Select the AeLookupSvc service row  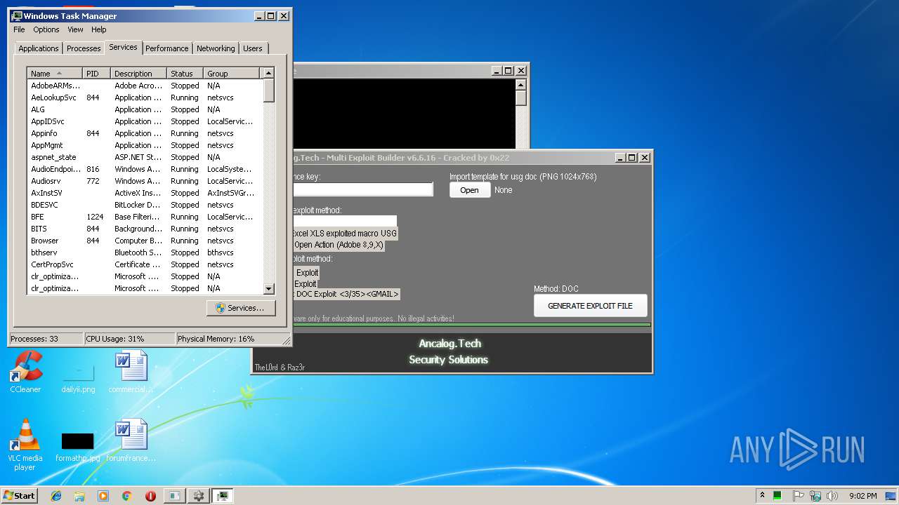tap(145, 97)
